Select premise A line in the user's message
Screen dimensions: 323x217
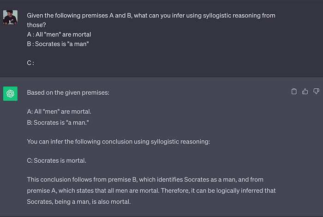(x=59, y=34)
